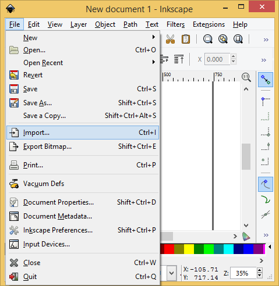The height and width of the screenshot is (286, 279).
Task: Toggle the enable snapping button
Action: pyautogui.click(x=266, y=80)
